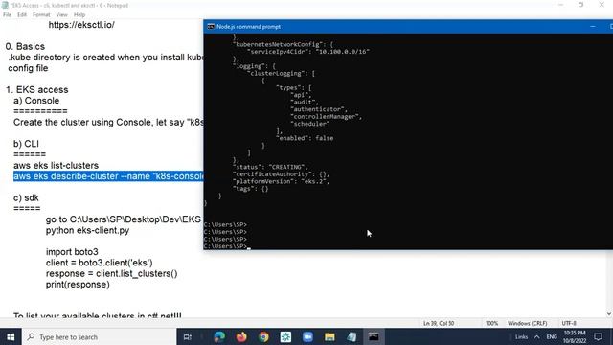
Task: Open File Explorer from the taskbar
Action: [329, 336]
